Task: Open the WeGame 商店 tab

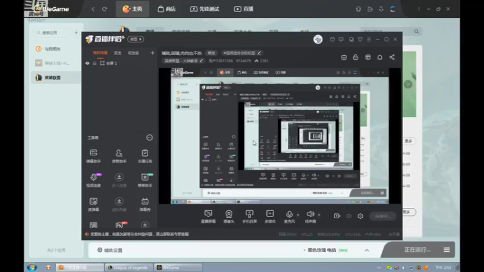Action: [x=167, y=9]
